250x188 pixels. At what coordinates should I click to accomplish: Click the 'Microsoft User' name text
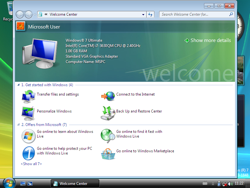click(44, 27)
